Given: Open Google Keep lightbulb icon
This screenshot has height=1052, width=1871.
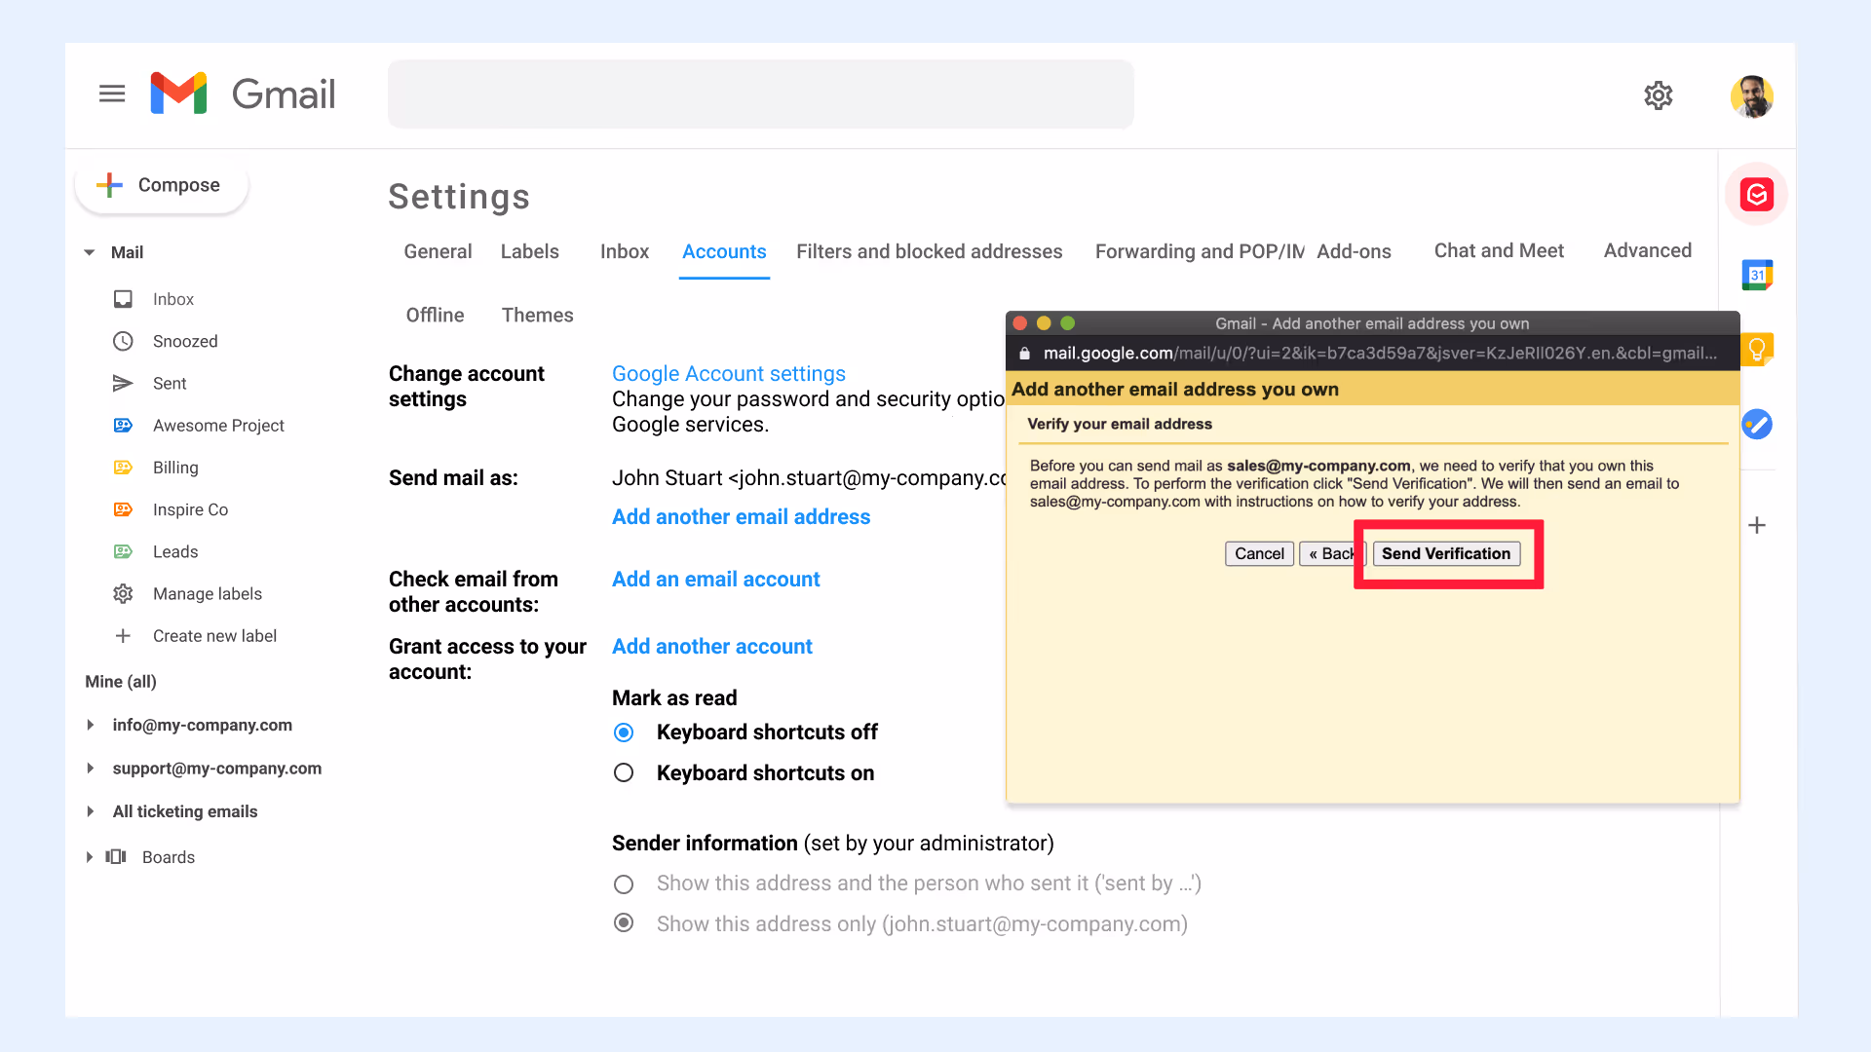Looking at the screenshot, I should (1756, 348).
